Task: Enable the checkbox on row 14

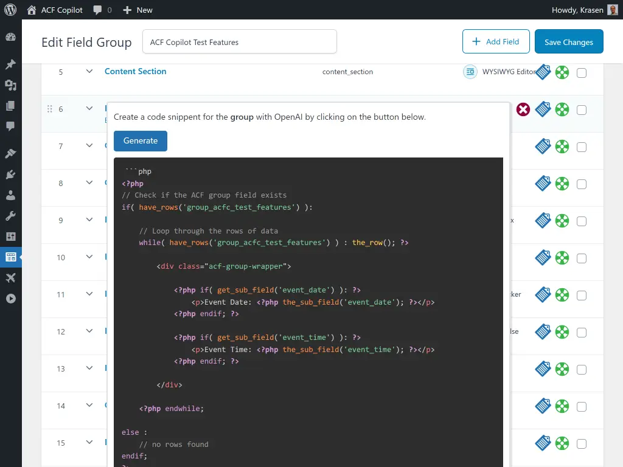Action: tap(581, 406)
